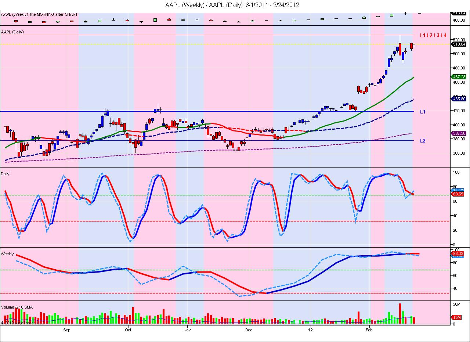Select the 'AAPL (Weekly), the MORNING after CHART' label
The height and width of the screenshot is (342, 470).
(39, 14)
